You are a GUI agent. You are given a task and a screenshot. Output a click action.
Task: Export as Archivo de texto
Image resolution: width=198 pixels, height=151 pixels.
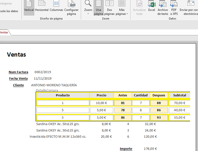tap(163, 8)
